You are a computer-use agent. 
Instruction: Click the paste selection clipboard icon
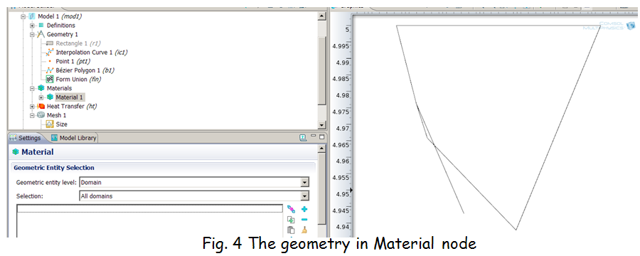click(291, 230)
